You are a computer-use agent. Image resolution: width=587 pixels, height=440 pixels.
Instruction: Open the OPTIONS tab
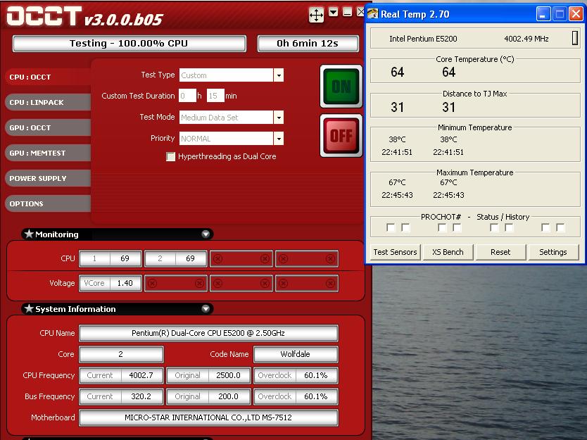tap(48, 203)
